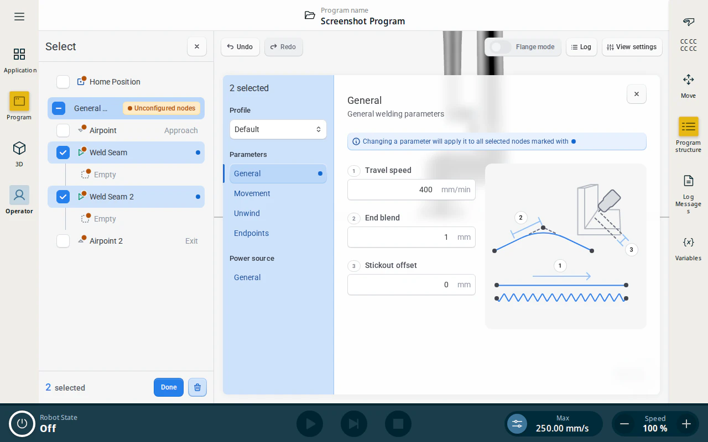Click the robot power state button
The width and height of the screenshot is (708, 442).
[x=22, y=423]
